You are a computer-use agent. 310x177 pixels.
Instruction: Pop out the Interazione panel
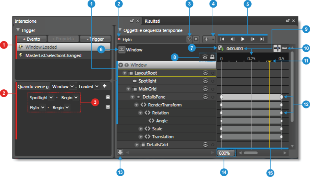pyautogui.click(x=132, y=21)
